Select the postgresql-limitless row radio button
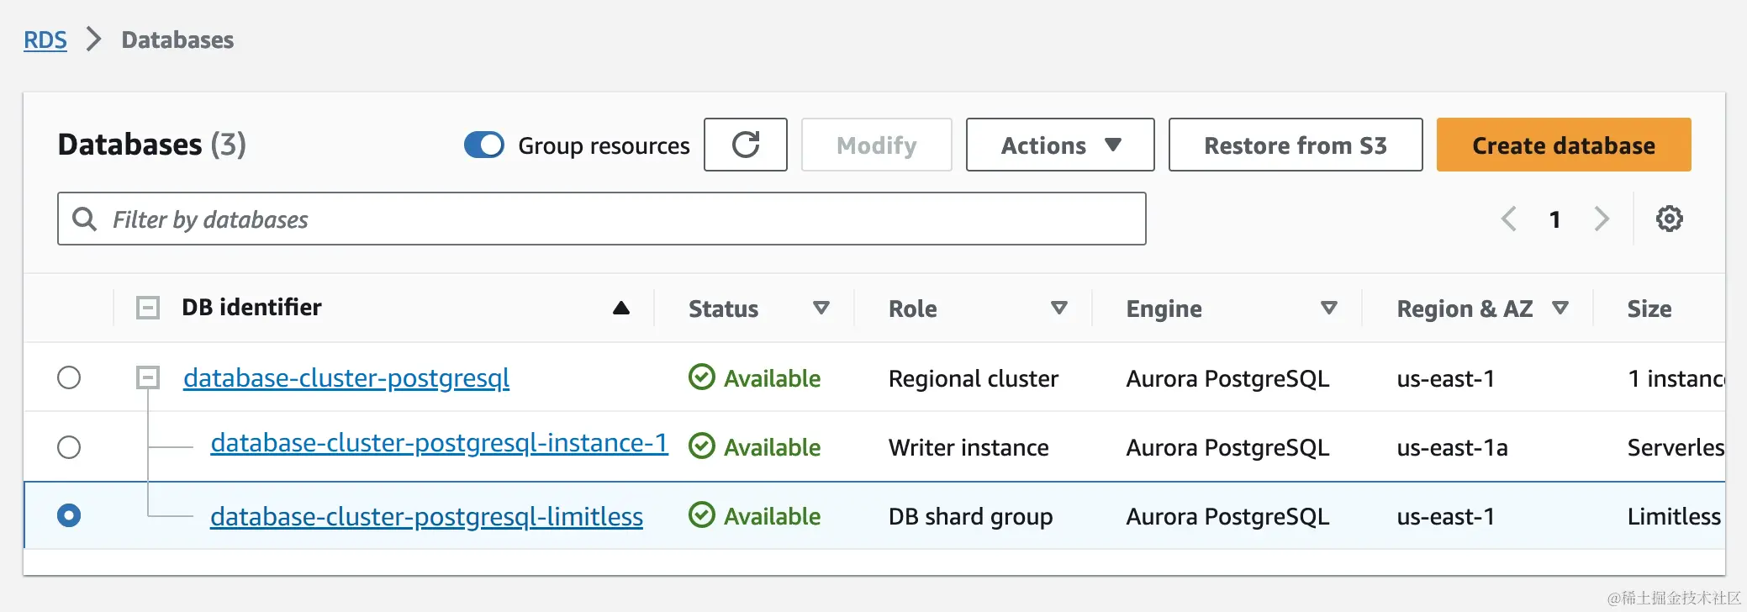The width and height of the screenshot is (1747, 612). 69,515
